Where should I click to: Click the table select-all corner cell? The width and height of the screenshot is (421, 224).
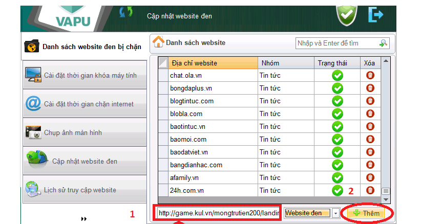(163, 63)
